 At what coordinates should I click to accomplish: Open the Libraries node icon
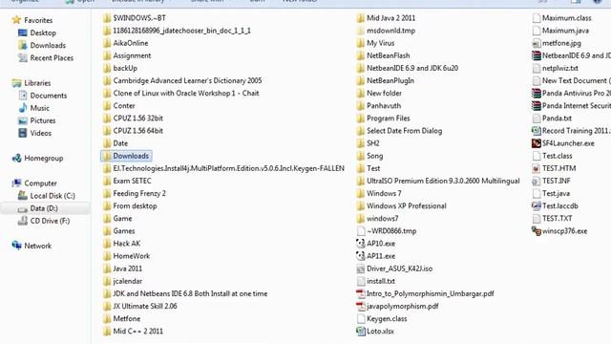(16, 83)
